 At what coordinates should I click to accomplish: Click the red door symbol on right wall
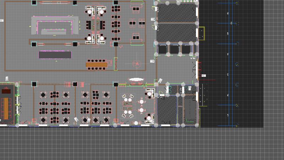pyautogui.click(x=199, y=70)
